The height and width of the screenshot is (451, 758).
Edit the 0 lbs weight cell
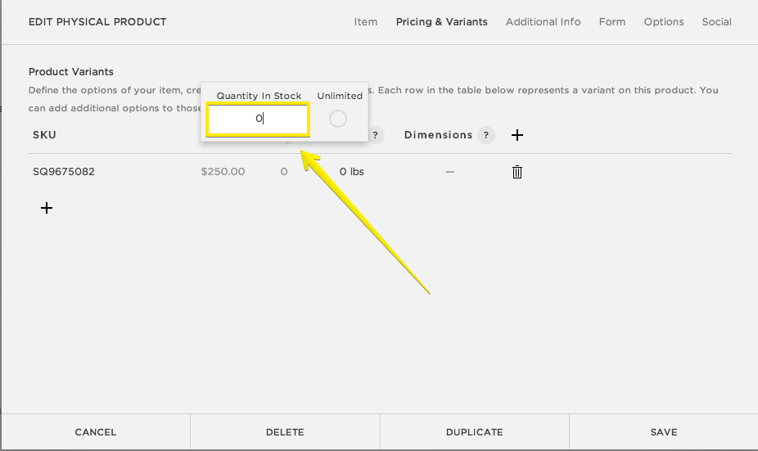point(351,172)
